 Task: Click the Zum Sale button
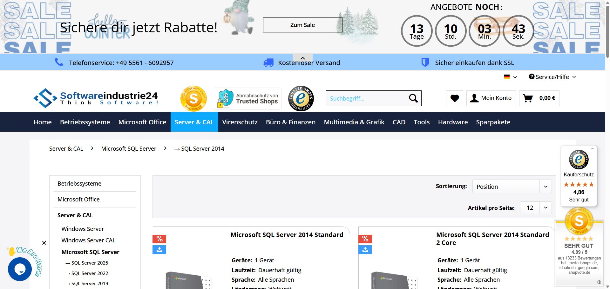click(302, 25)
